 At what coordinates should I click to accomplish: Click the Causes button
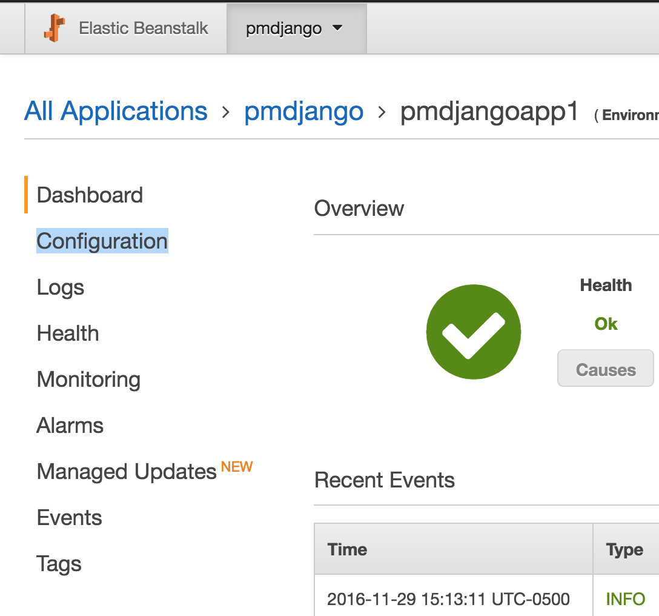(x=606, y=368)
